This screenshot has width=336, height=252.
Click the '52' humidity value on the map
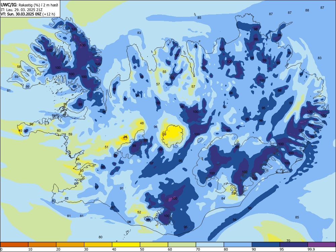click(139, 212)
